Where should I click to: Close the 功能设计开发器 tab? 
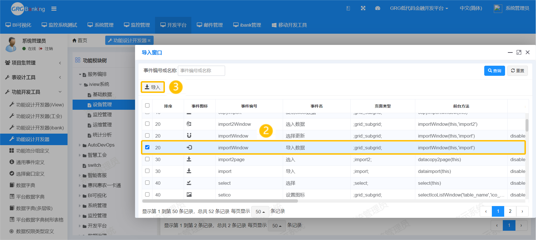point(149,41)
